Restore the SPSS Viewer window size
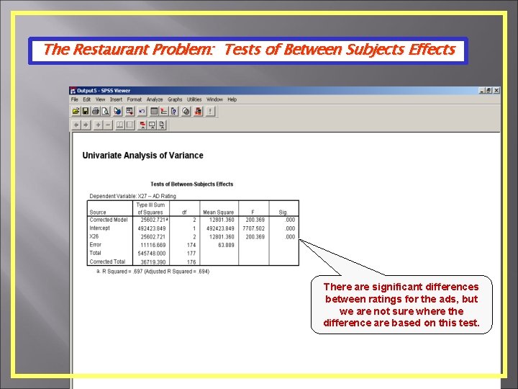The image size is (518, 389). [x=489, y=91]
